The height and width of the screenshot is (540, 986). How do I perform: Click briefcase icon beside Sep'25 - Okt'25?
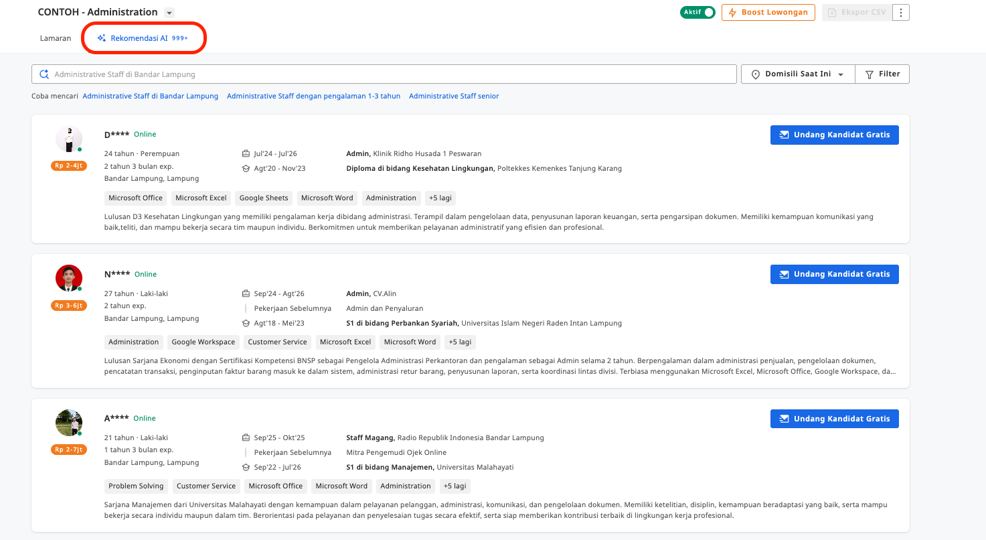pyautogui.click(x=246, y=437)
